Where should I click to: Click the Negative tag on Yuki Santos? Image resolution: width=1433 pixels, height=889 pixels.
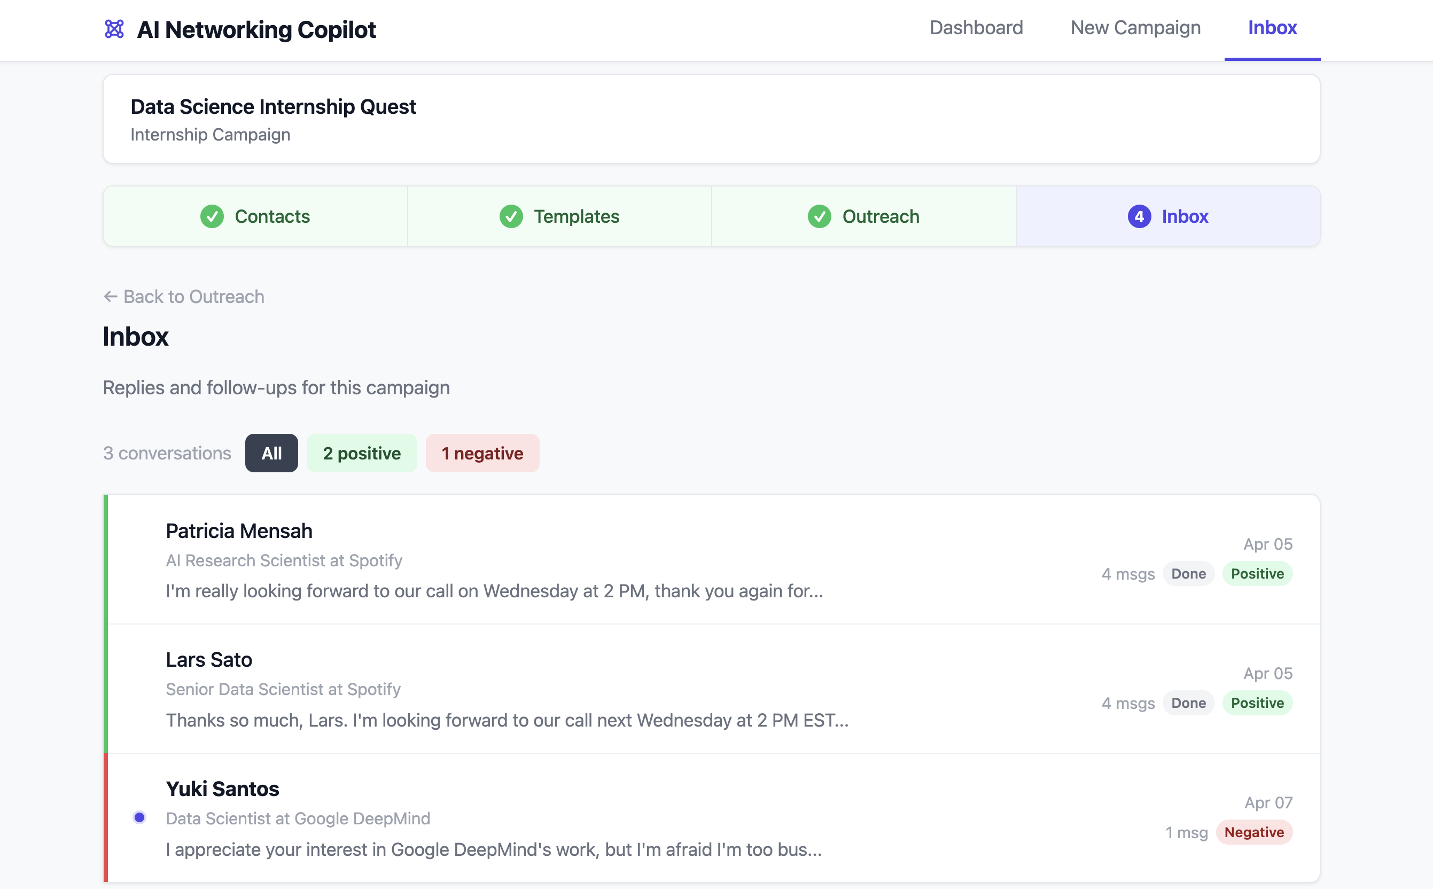[1253, 832]
